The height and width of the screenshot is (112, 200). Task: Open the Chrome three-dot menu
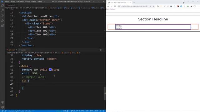tap(198, 6)
